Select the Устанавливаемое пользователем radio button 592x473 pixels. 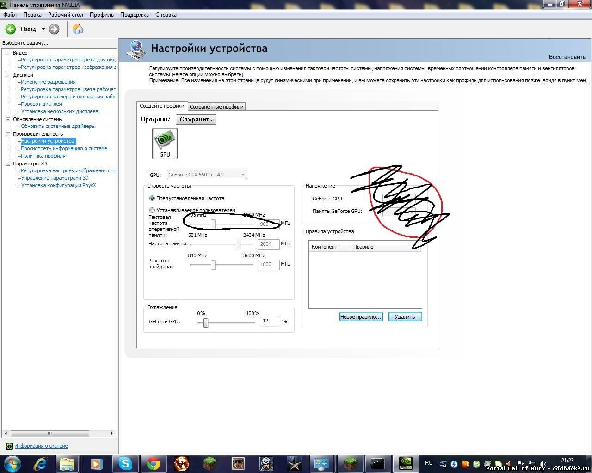pyautogui.click(x=152, y=210)
